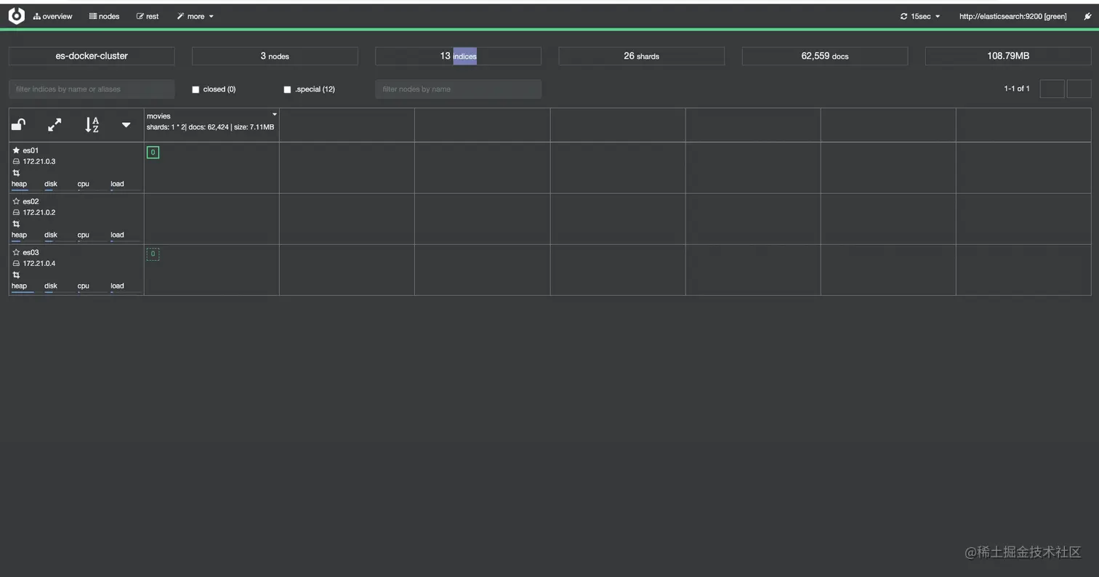Image resolution: width=1099 pixels, height=577 pixels.
Task: Click the es01 node name
Action: pos(31,150)
